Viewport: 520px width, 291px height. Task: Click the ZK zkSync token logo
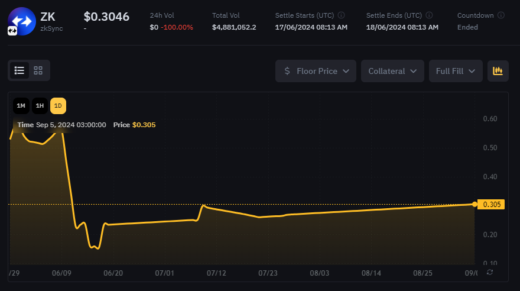tap(22, 21)
